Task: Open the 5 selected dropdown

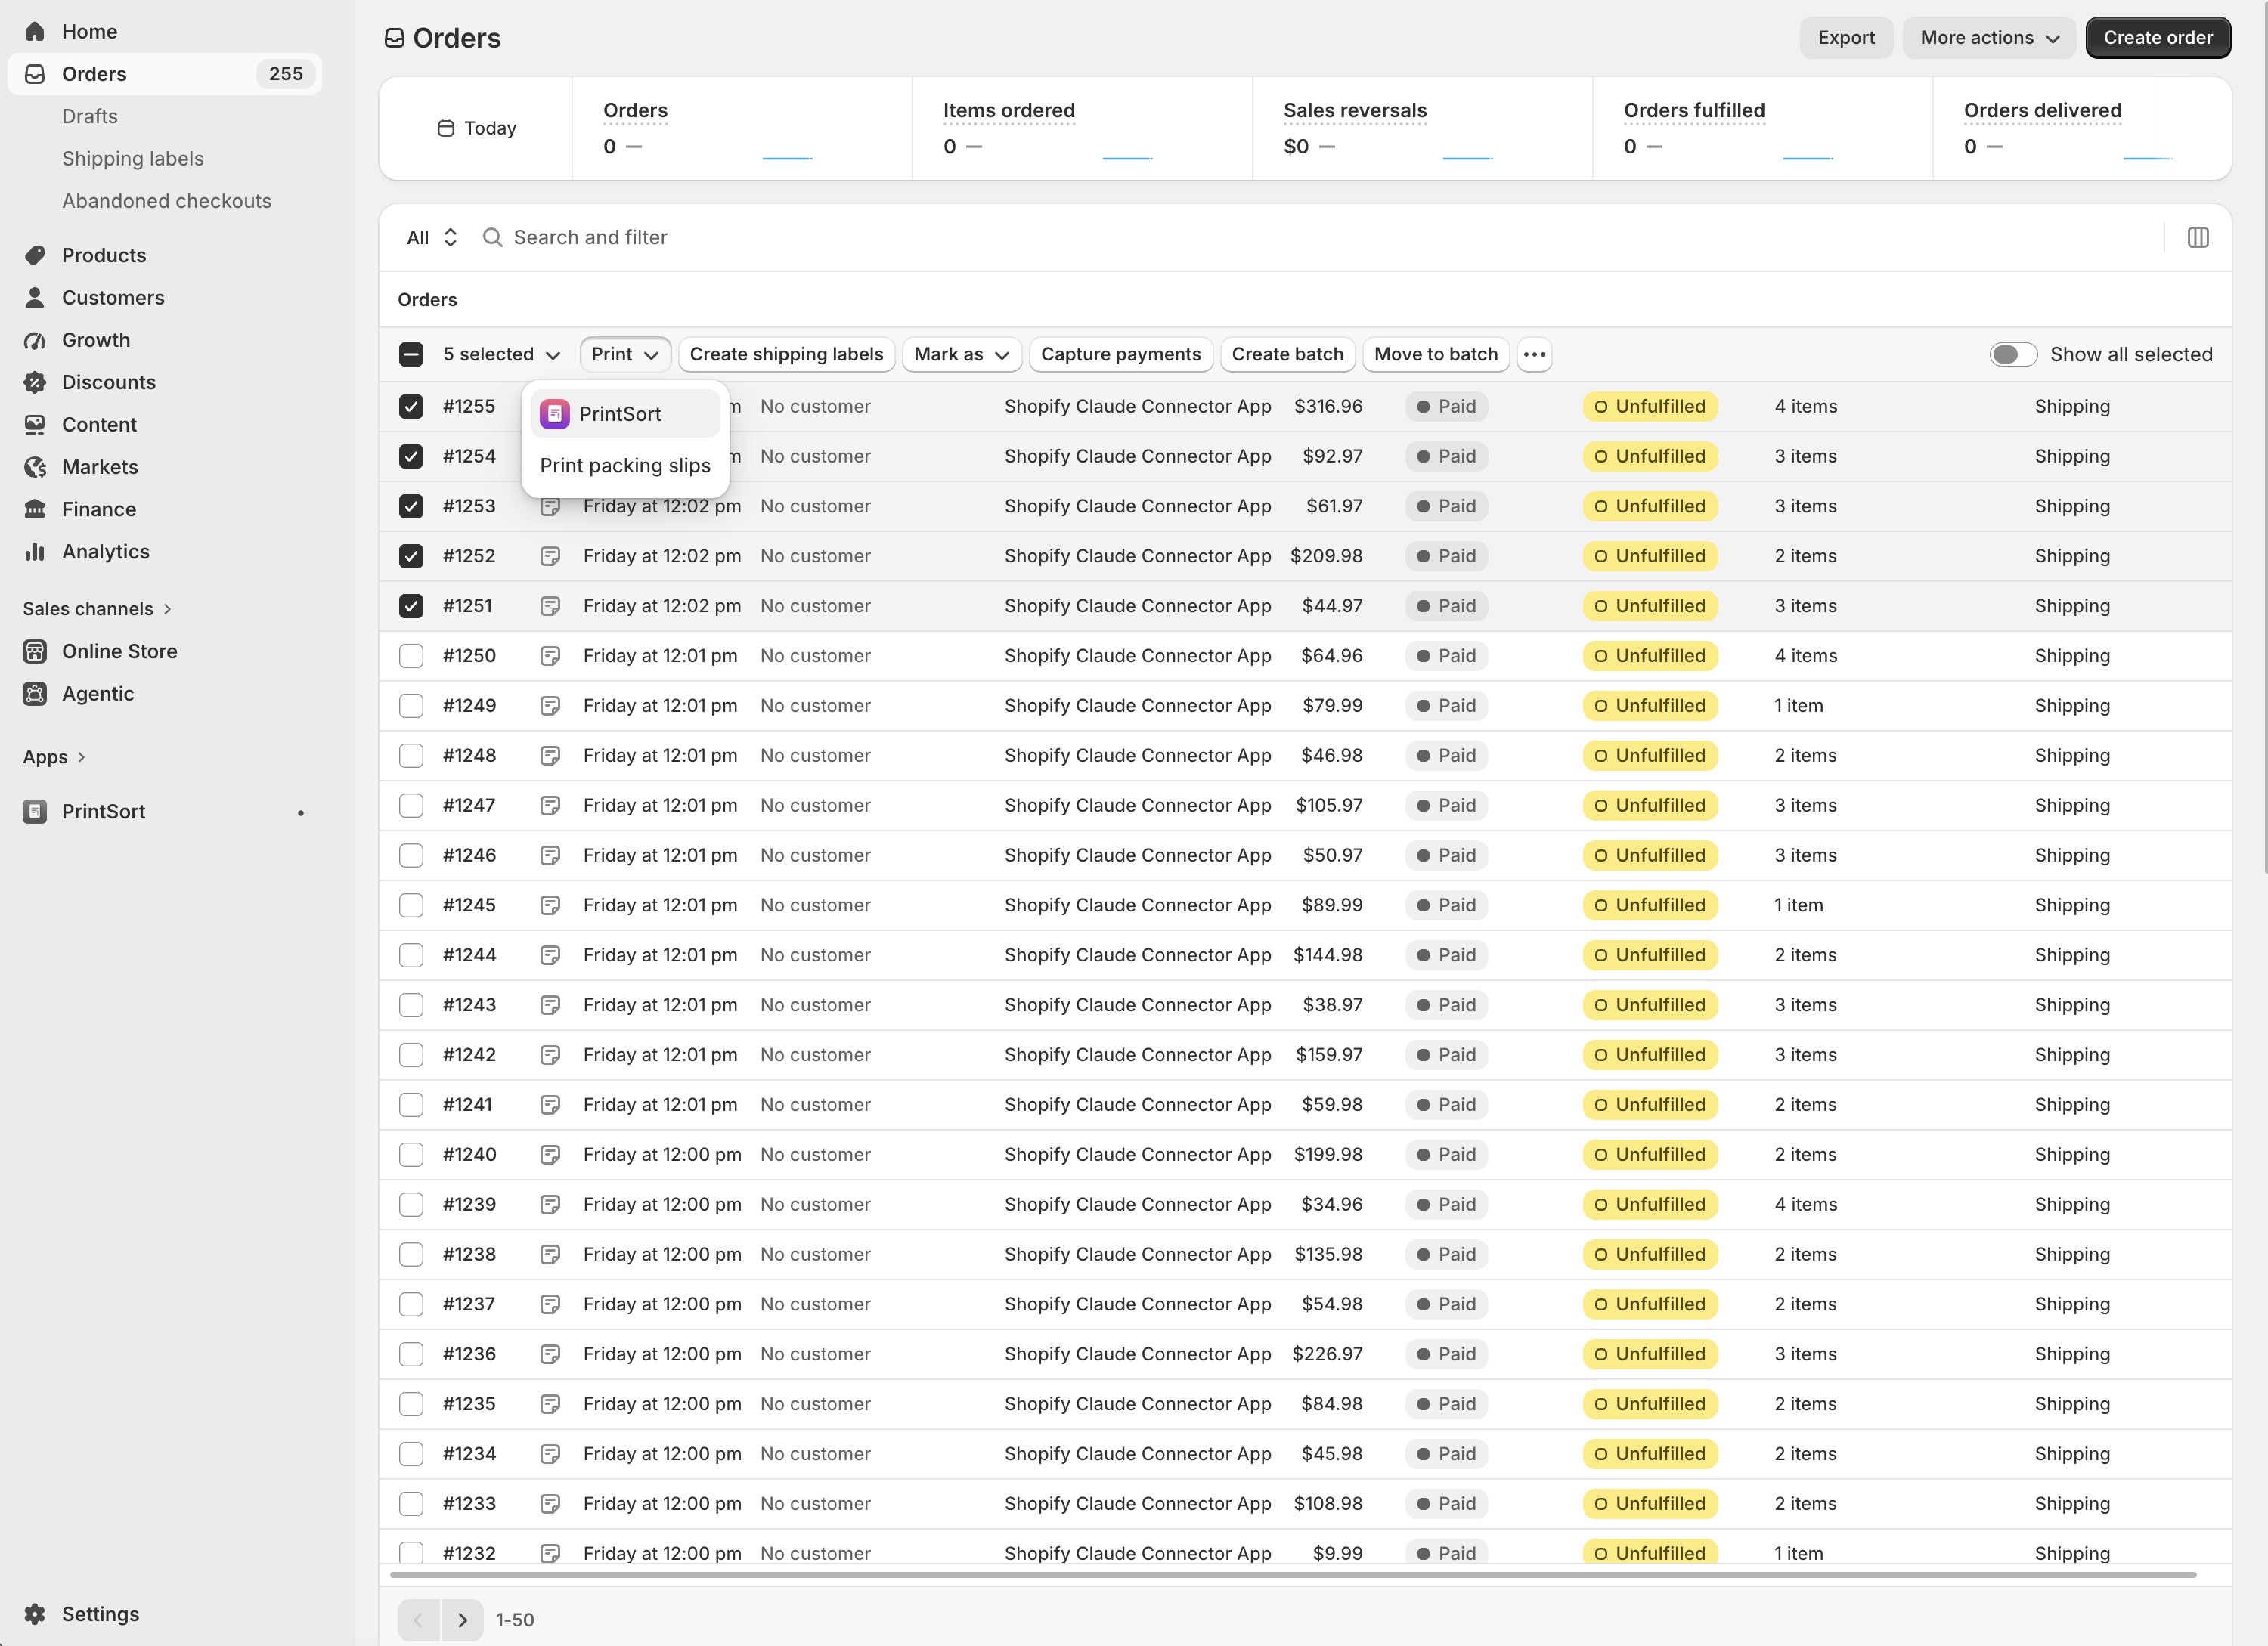Action: [x=501, y=354]
